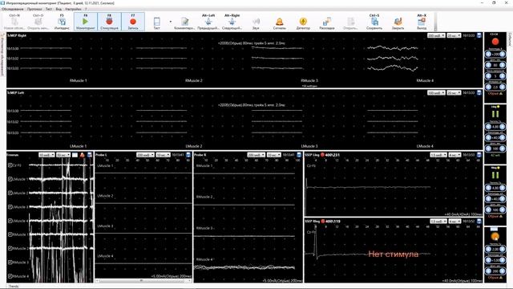Toggle the RMuscle 4 channel checkbox
The height and width of the screenshot is (289, 513).
pos(10,276)
